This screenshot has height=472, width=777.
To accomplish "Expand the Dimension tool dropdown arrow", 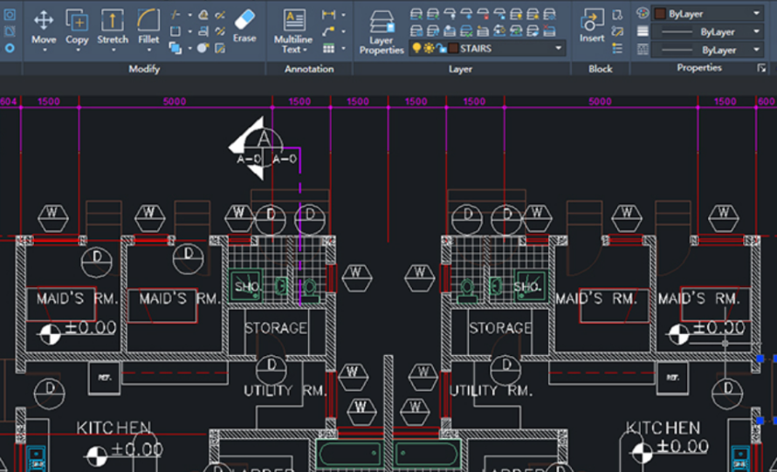I will pos(343,15).
